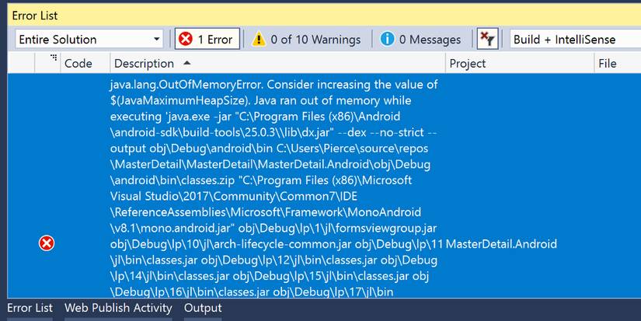Toggle the 0 Messages filter

[x=420, y=39]
